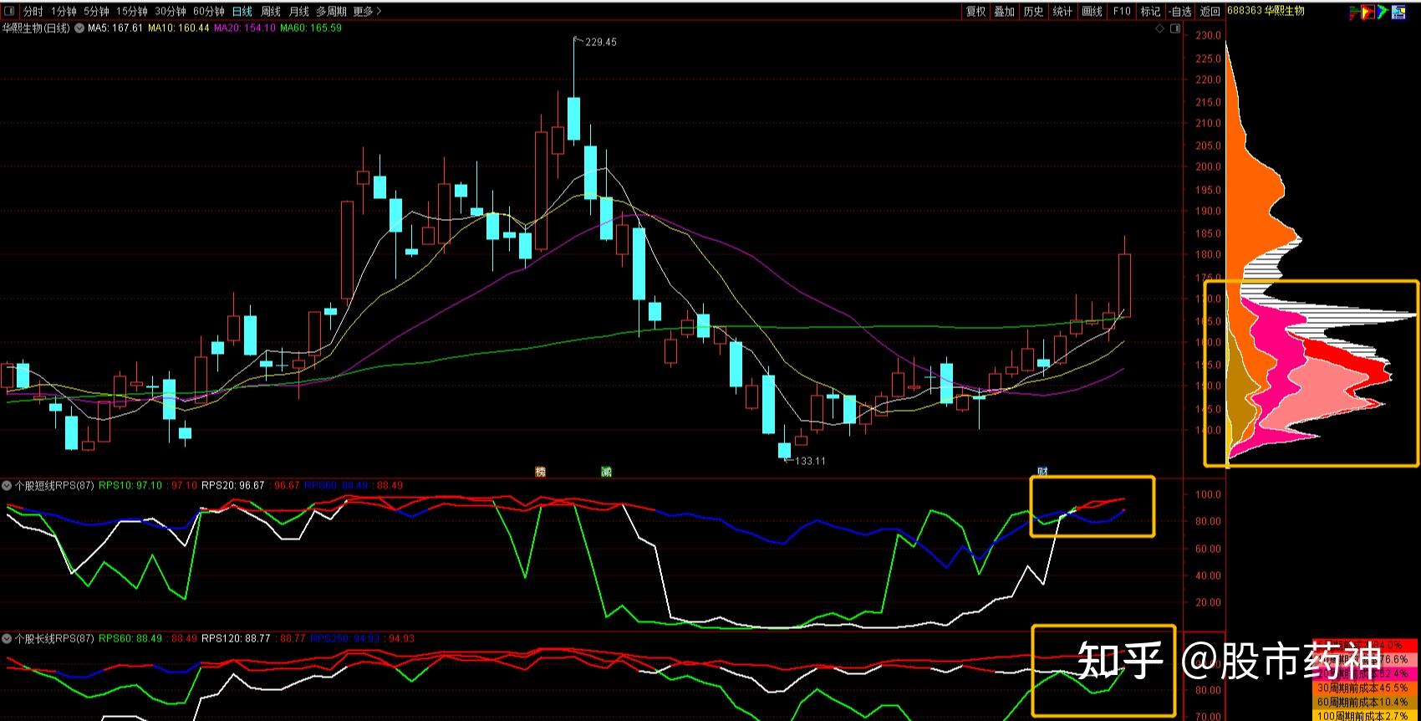The image size is (1421, 721).
Task: Click the 减 marker below the chart
Action: coord(606,472)
